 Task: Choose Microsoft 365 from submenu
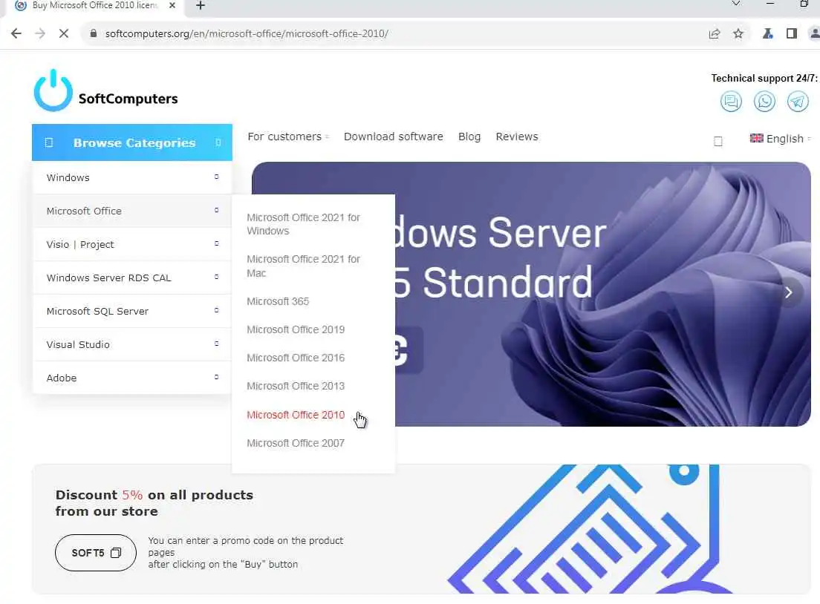278,301
